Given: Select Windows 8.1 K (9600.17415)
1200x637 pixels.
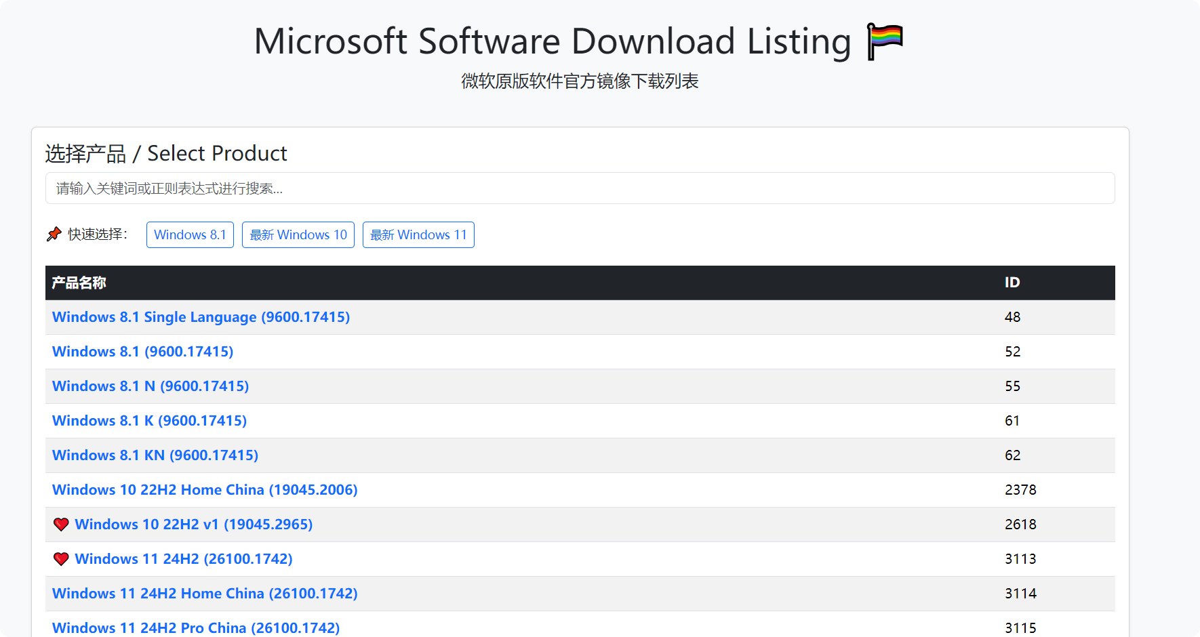Looking at the screenshot, I should 149,421.
